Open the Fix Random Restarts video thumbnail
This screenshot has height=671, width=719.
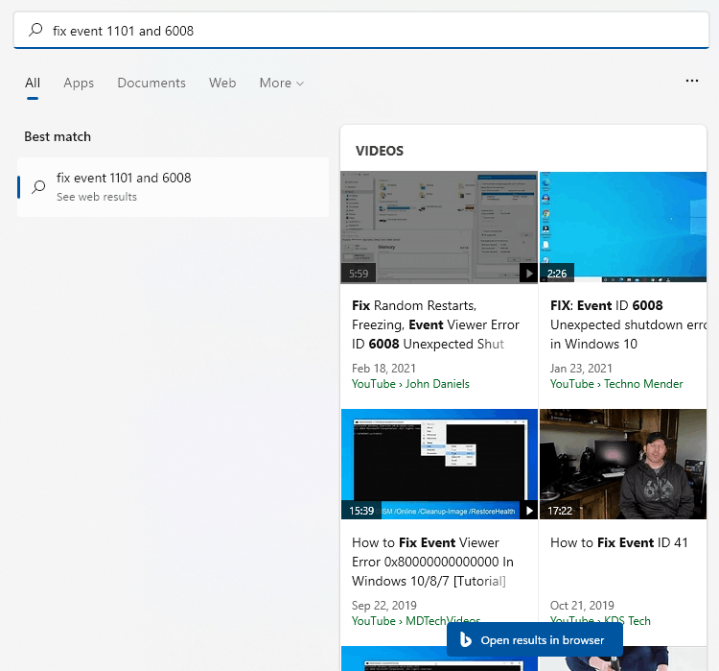pos(439,227)
